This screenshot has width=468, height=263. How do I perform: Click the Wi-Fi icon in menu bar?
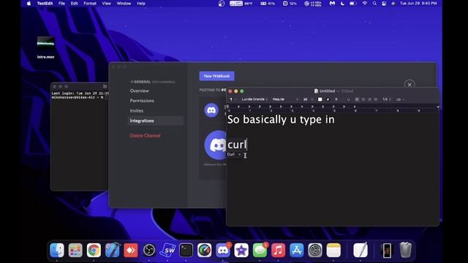tap(364, 4)
